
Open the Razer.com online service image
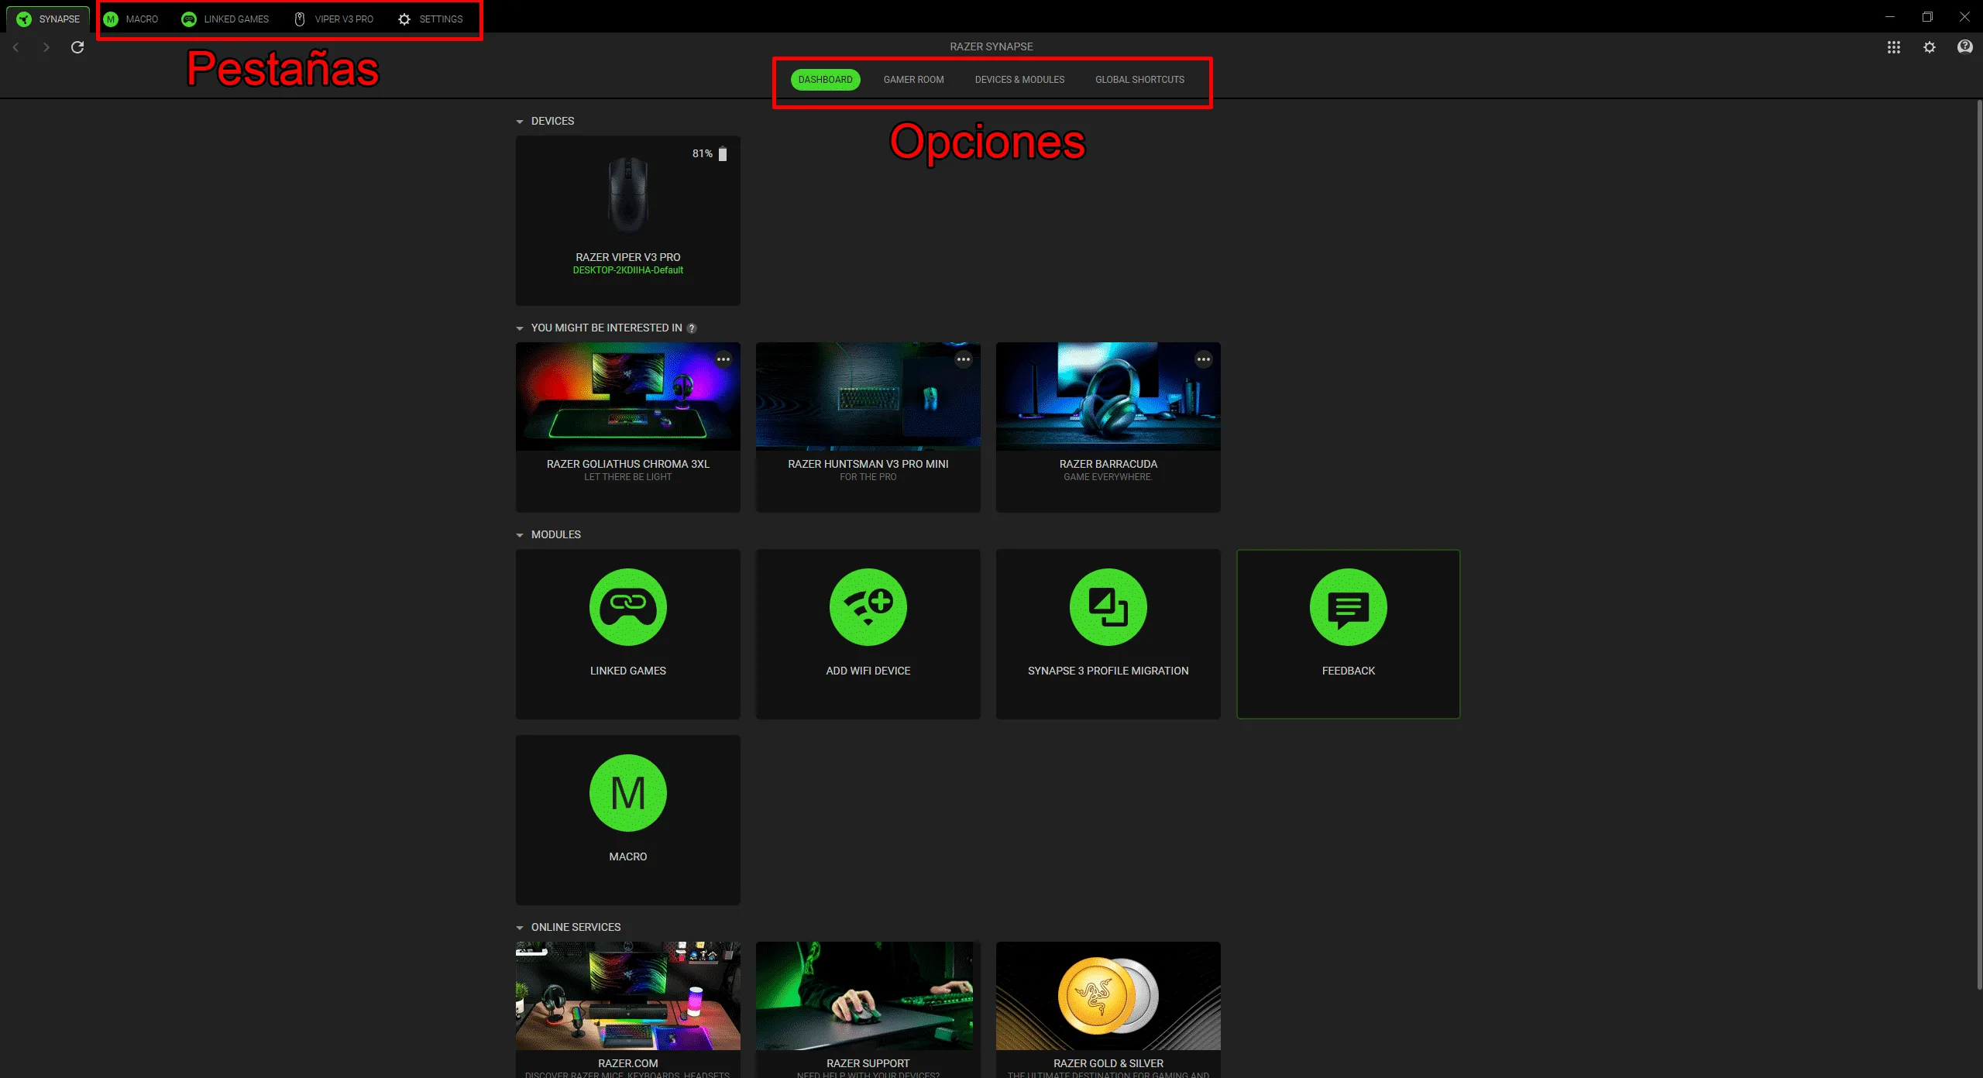click(628, 996)
